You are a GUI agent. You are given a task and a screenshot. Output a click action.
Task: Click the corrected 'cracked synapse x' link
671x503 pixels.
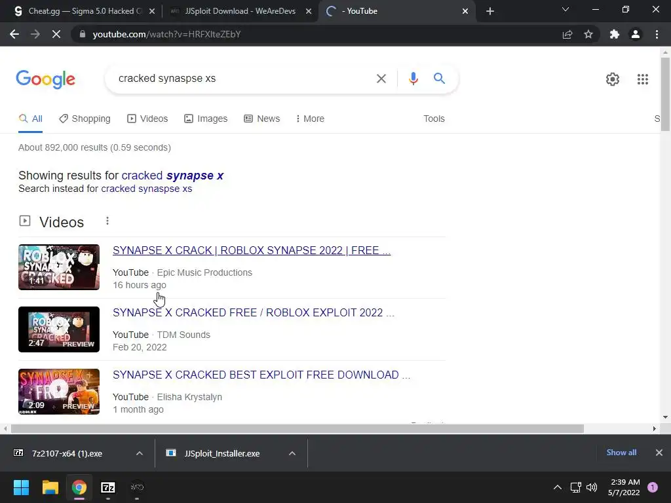tap(172, 176)
